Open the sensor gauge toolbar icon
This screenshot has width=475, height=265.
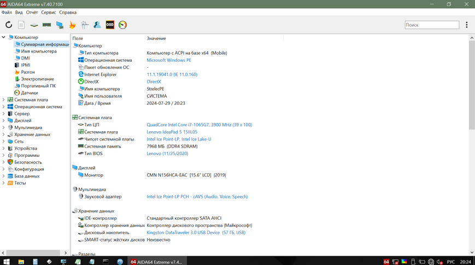(122, 25)
